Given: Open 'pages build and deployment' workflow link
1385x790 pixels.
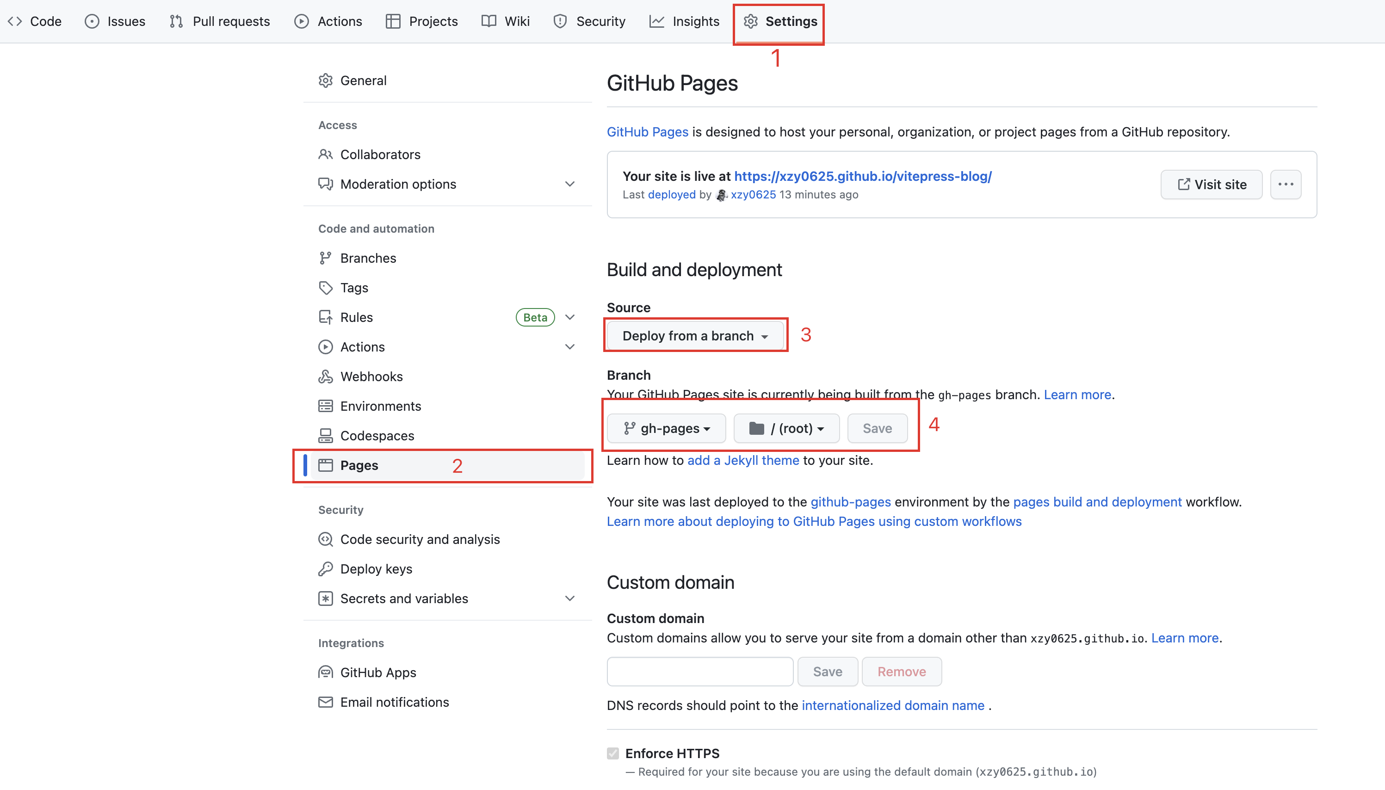Looking at the screenshot, I should tap(1097, 502).
